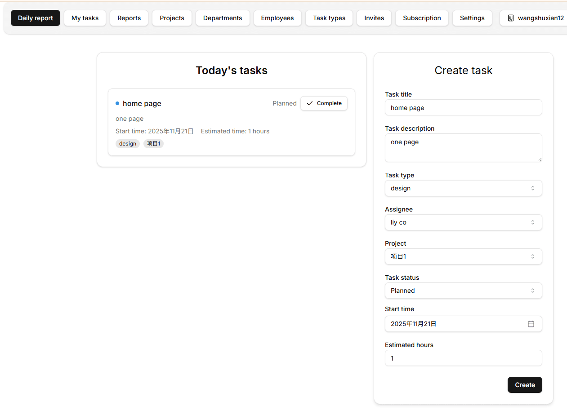Click the design tag on the task card
Image resolution: width=567 pixels, height=410 pixels.
pyautogui.click(x=128, y=144)
